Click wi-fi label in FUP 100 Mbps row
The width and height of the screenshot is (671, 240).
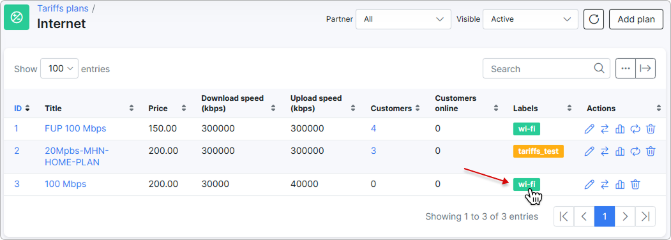click(x=527, y=128)
